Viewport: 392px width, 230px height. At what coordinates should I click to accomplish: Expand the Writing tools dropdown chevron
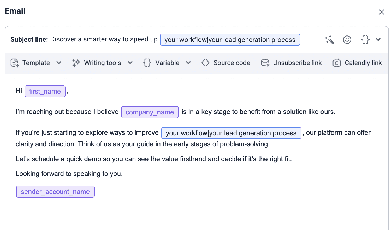point(130,63)
